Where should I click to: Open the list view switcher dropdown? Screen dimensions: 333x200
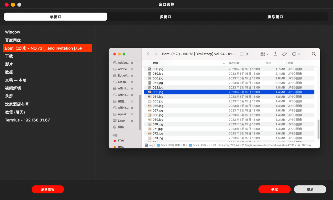tap(244, 54)
